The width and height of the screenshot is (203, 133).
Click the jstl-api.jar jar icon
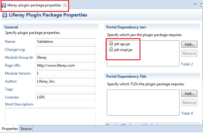[x=111, y=44]
